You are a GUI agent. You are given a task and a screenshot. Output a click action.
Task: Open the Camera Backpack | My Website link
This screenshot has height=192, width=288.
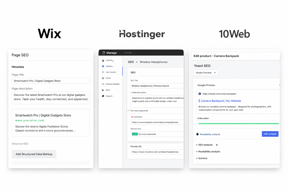point(220,101)
